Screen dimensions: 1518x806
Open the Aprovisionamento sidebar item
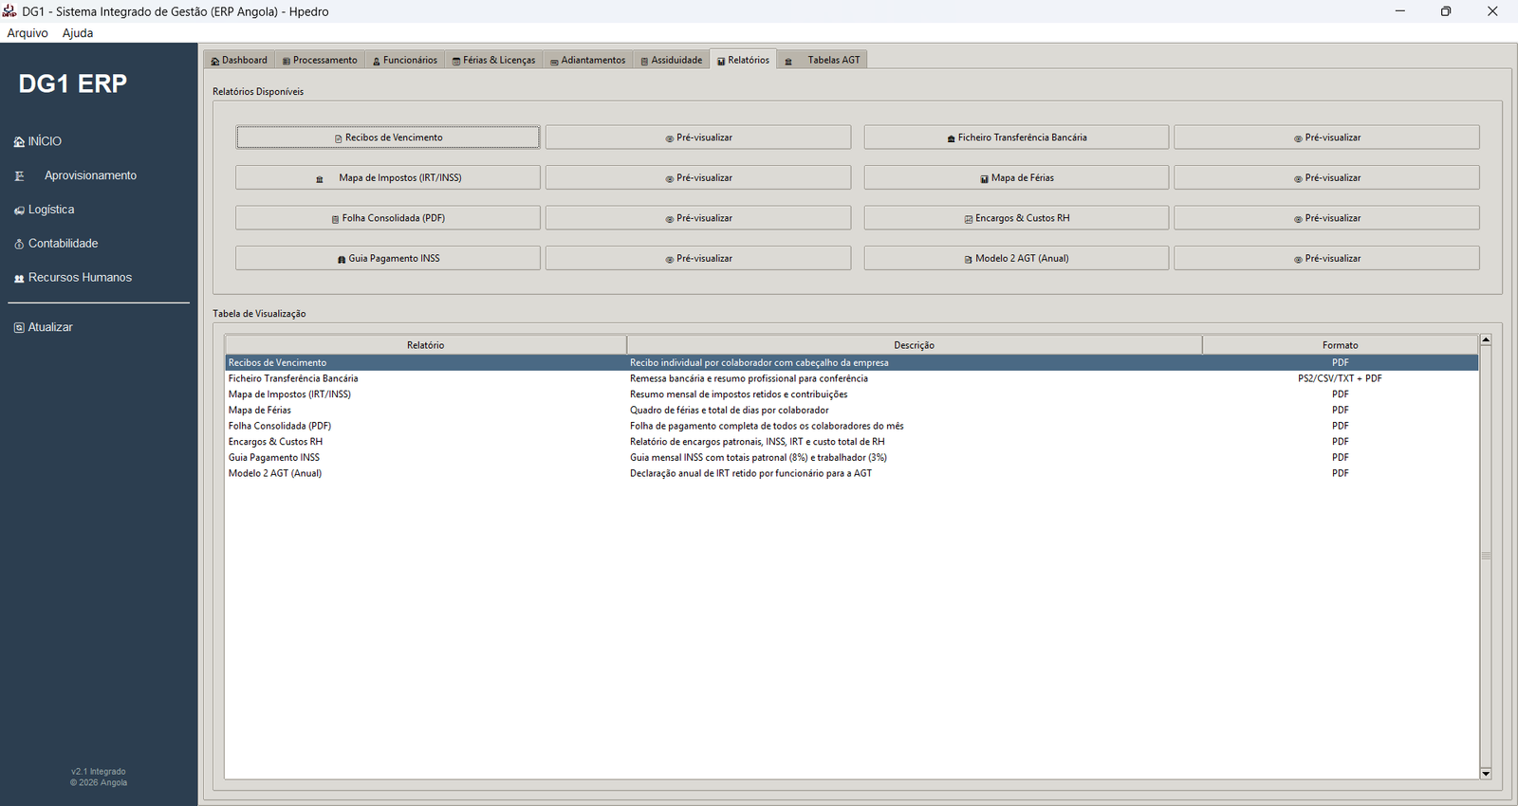[x=90, y=175]
